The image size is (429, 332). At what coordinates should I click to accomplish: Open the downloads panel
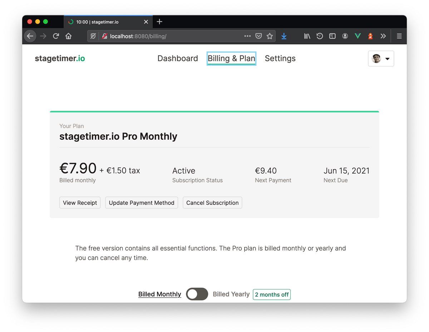[x=284, y=36]
